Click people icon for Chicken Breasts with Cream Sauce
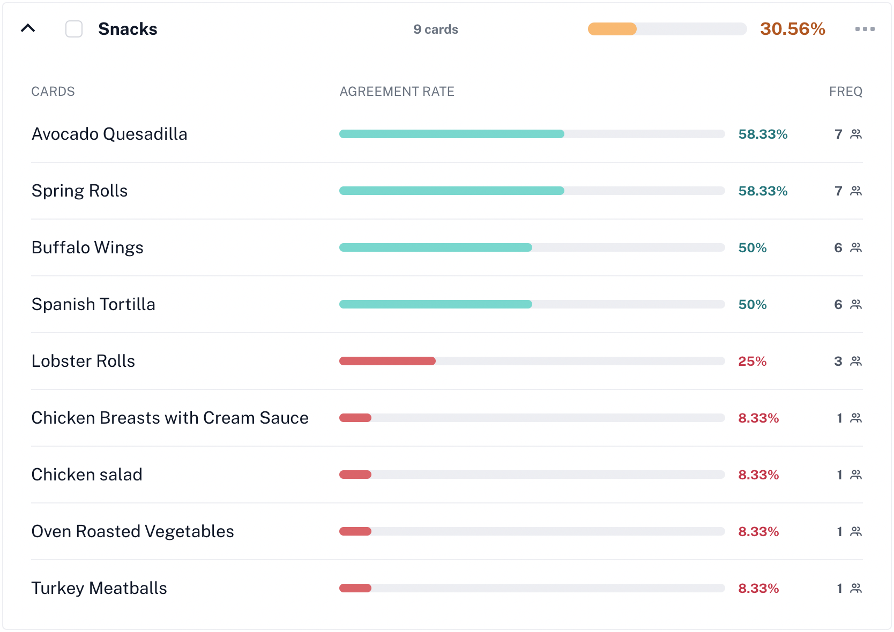 (856, 418)
